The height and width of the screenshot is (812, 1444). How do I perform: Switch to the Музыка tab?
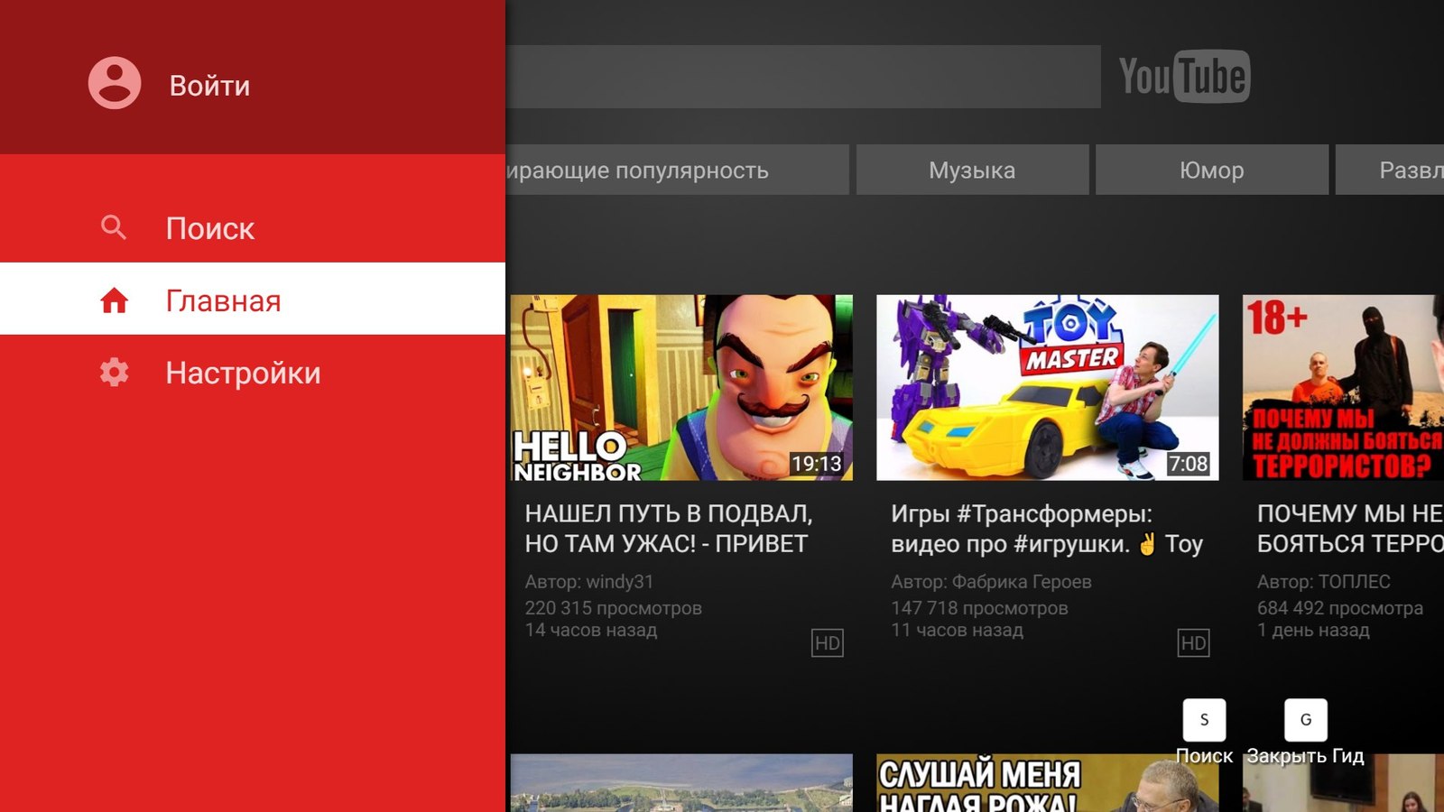click(972, 170)
